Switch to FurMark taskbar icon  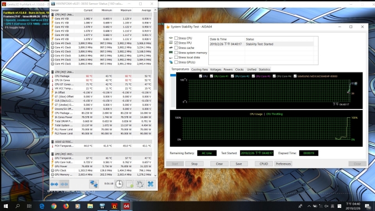114,206
